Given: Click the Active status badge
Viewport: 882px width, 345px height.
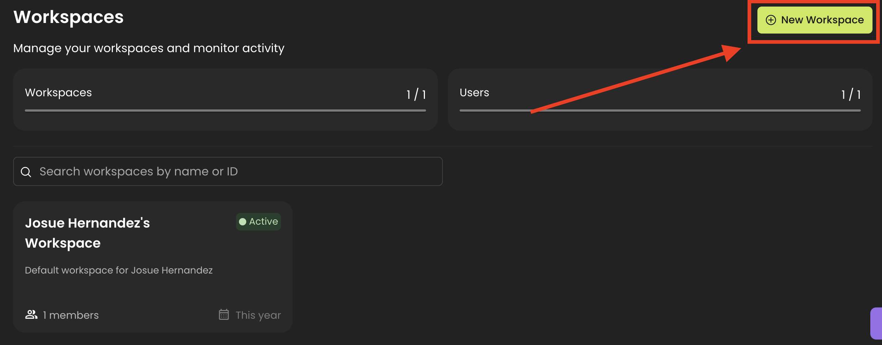Looking at the screenshot, I should pyautogui.click(x=258, y=222).
